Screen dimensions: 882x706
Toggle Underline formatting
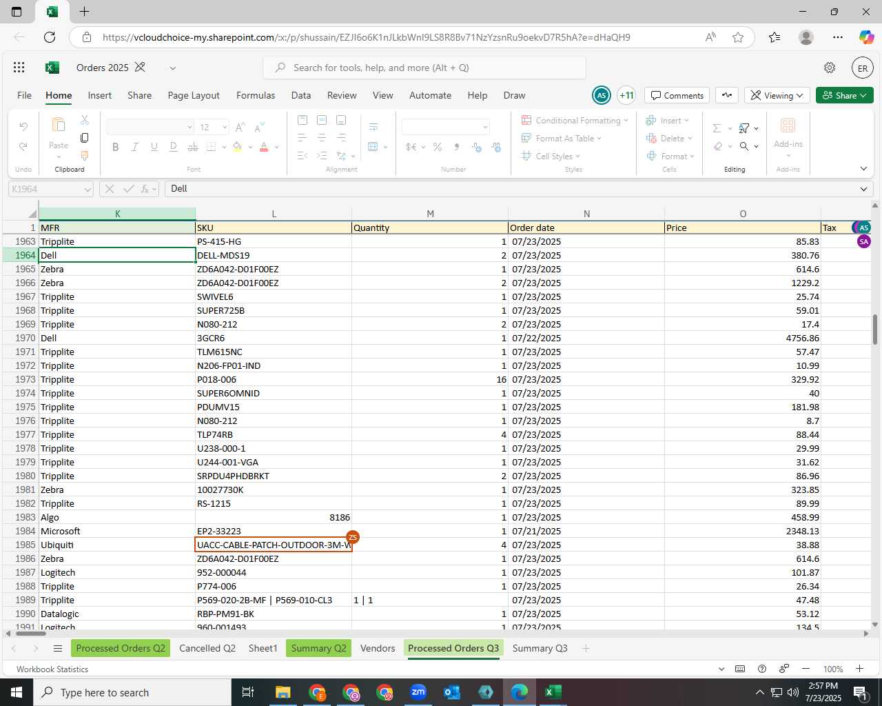tap(154, 146)
